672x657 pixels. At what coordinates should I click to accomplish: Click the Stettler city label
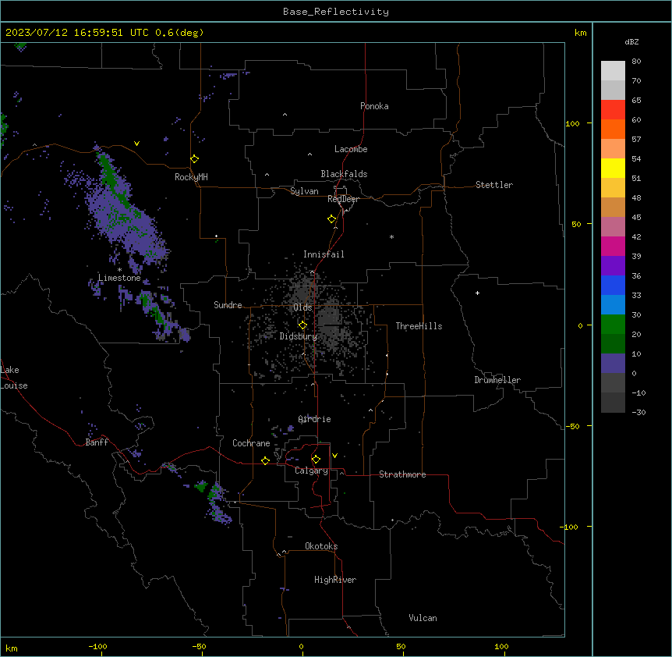click(494, 185)
